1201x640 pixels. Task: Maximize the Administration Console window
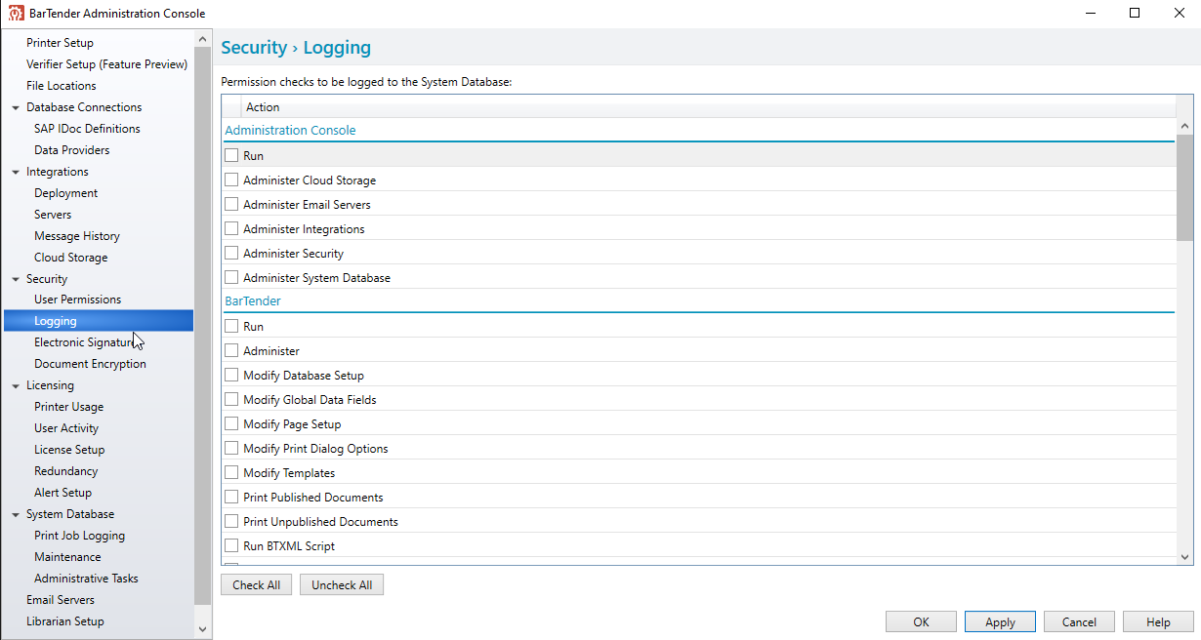coord(1134,13)
